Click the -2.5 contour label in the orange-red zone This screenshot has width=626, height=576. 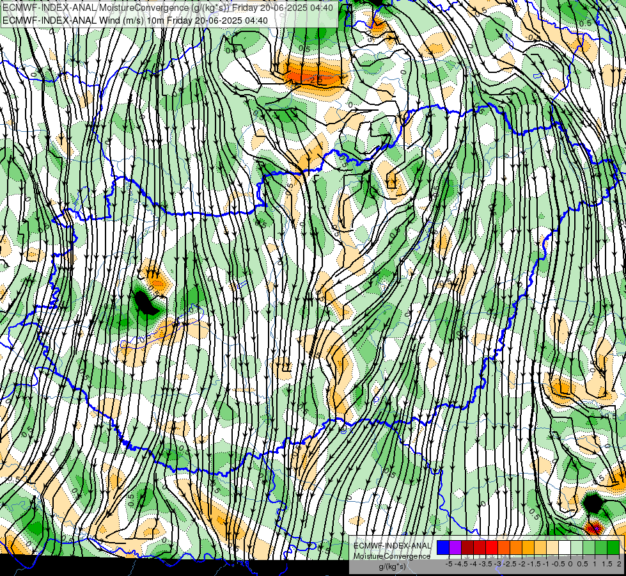(314, 80)
